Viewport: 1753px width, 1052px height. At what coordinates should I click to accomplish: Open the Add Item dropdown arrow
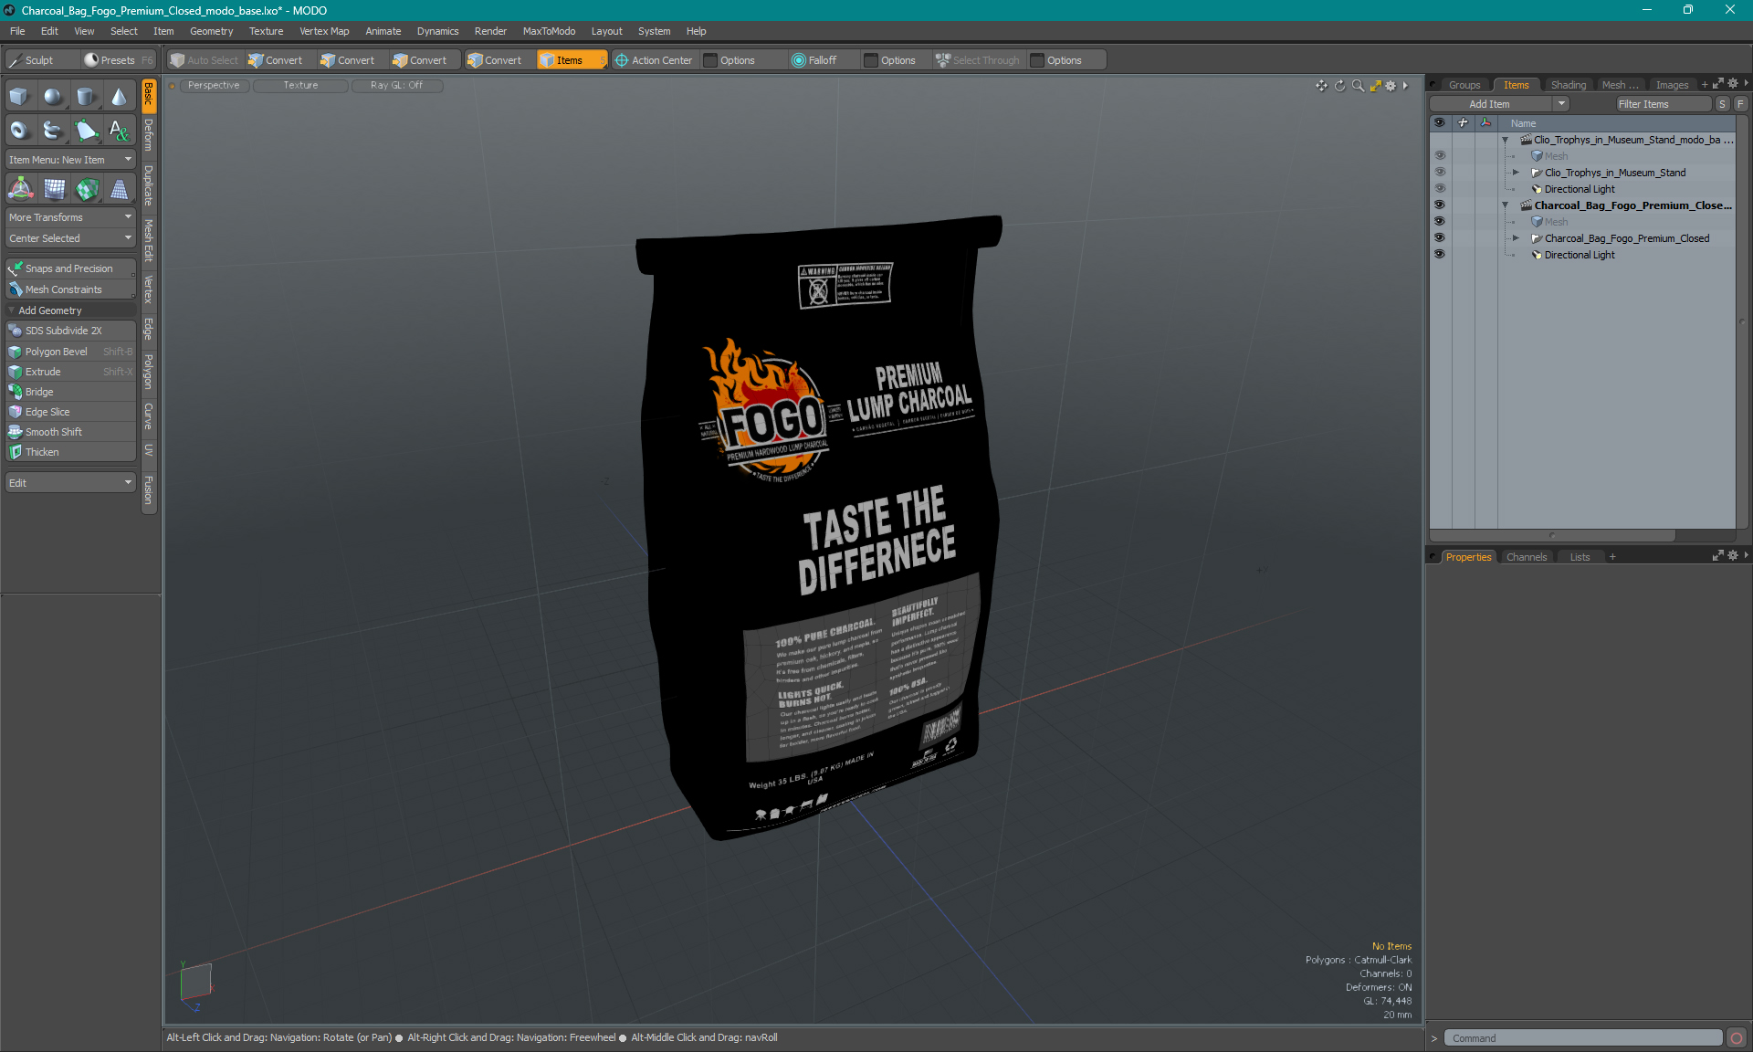tap(1562, 104)
